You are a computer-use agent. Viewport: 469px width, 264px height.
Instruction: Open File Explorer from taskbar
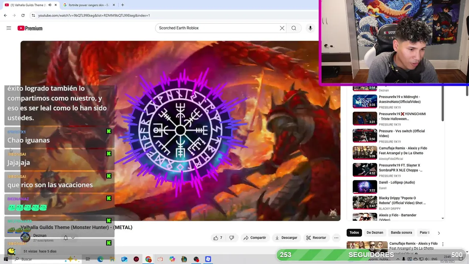pyautogui.click(x=112, y=259)
